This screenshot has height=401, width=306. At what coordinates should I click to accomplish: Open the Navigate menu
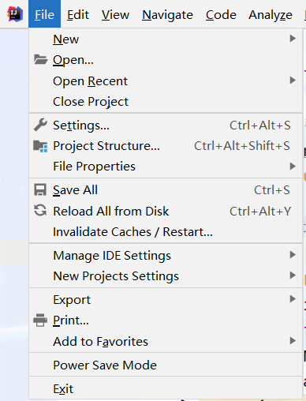[x=167, y=14]
